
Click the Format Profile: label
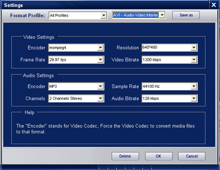(x=27, y=15)
